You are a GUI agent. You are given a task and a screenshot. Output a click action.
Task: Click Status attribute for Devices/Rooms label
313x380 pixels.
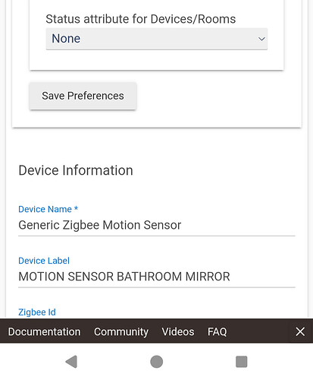[141, 19]
